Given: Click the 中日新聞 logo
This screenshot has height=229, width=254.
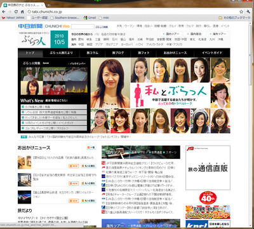Looking at the screenshot, I should point(30,26).
